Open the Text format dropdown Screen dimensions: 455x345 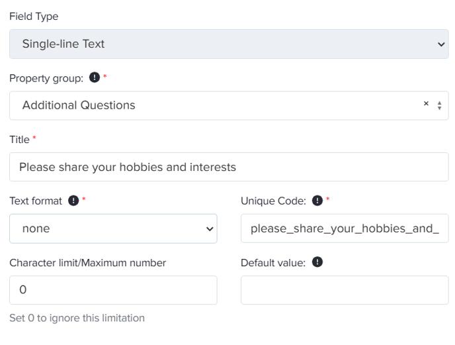pos(113,228)
